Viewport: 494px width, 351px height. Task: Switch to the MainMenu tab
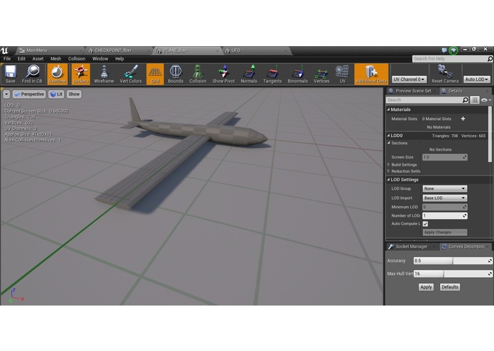(x=50, y=50)
